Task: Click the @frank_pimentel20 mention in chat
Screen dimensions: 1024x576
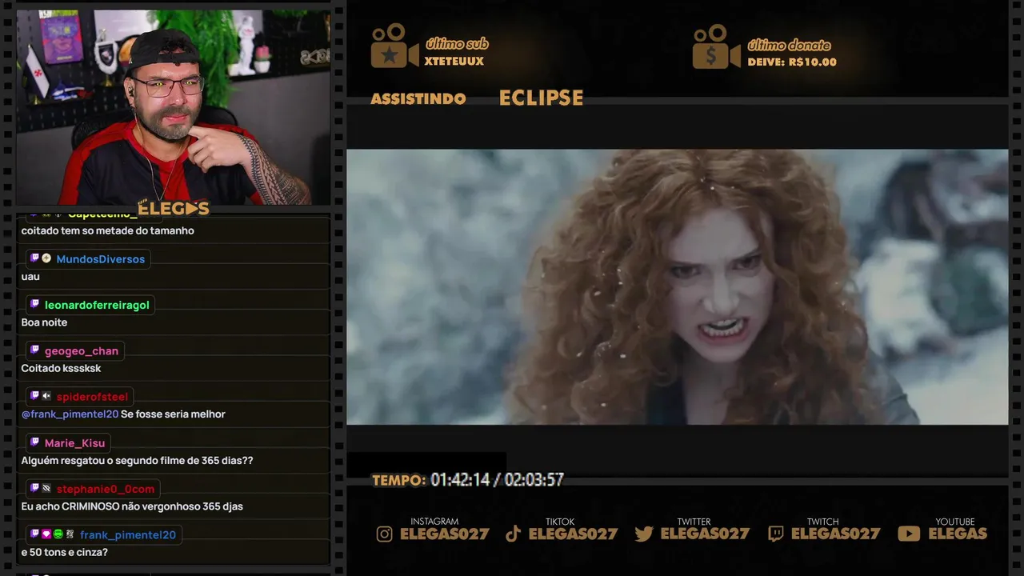Action: pos(70,414)
